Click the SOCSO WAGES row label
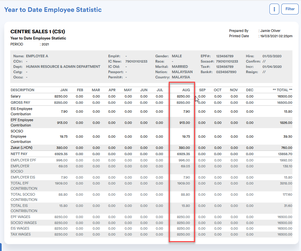Viewport: 301px width, 251px height. coord(24,223)
